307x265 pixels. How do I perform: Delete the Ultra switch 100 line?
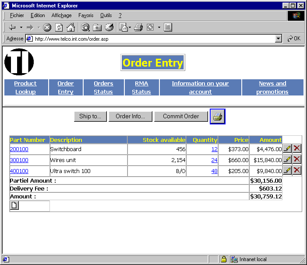(297, 170)
